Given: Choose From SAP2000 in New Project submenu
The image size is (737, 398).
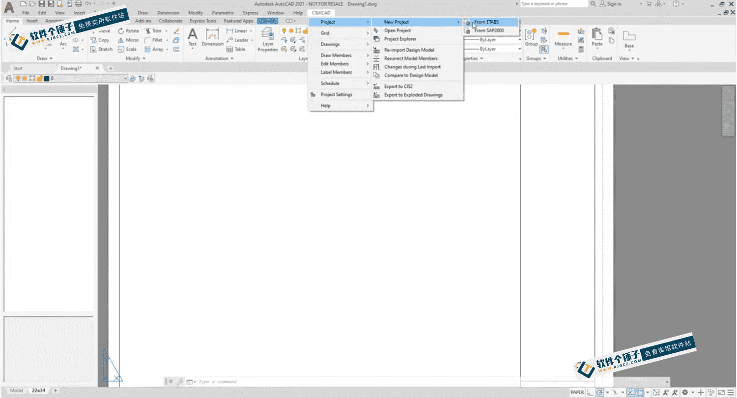Looking at the screenshot, I should pyautogui.click(x=490, y=30).
